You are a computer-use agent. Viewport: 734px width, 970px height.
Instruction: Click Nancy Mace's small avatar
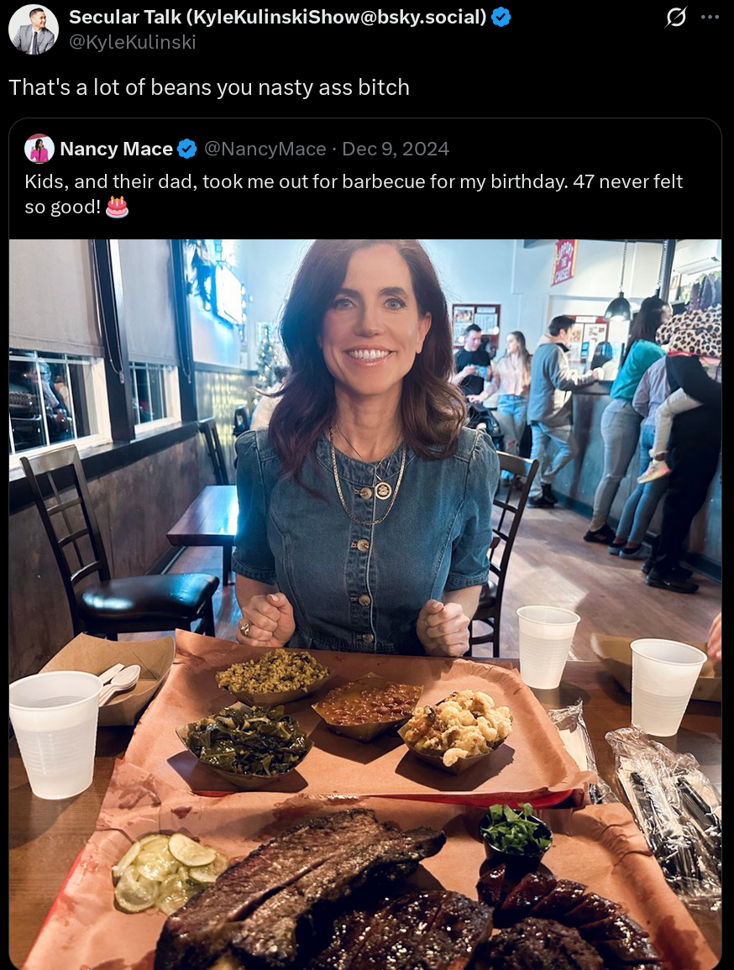39,149
